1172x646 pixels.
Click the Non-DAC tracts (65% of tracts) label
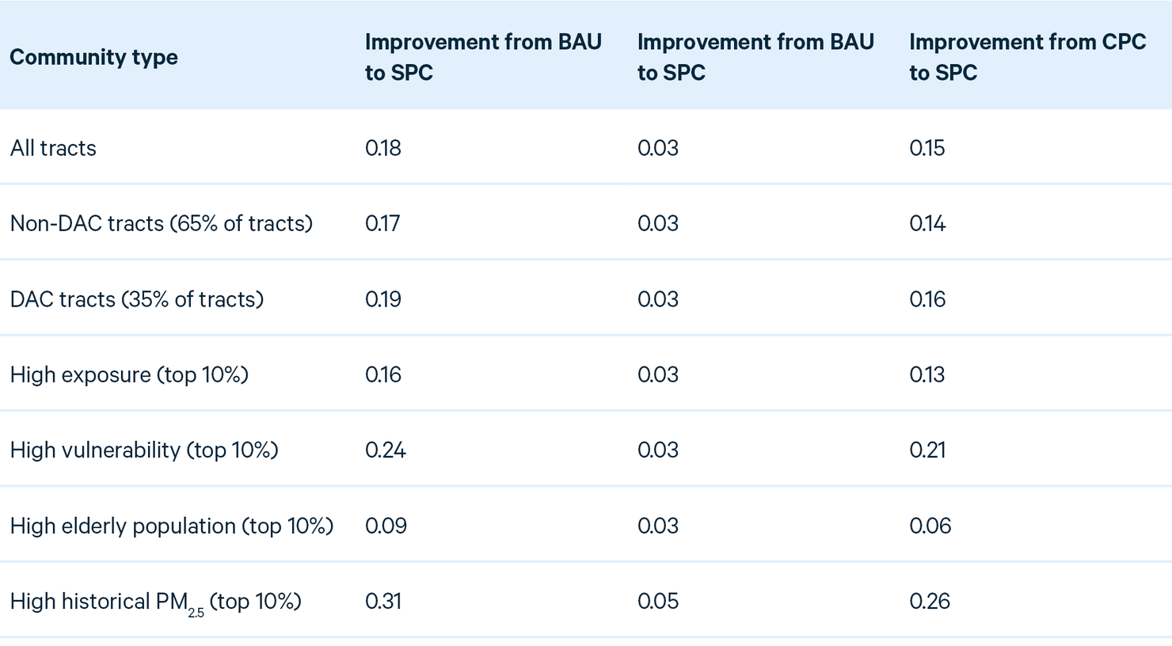coord(162,223)
